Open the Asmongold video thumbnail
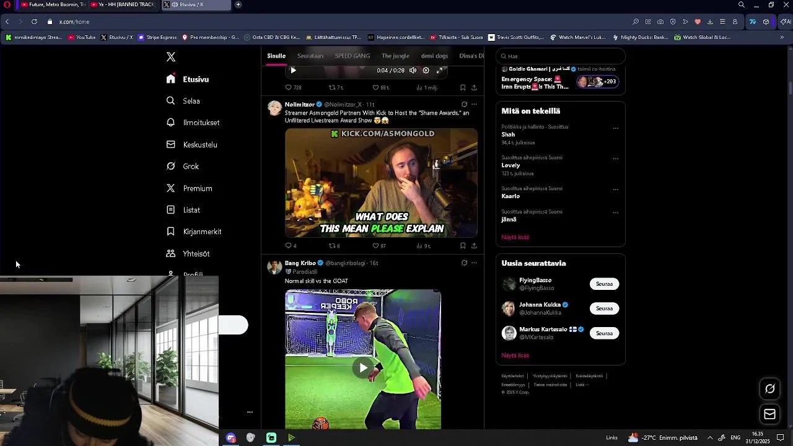The width and height of the screenshot is (793, 446). 381,183
